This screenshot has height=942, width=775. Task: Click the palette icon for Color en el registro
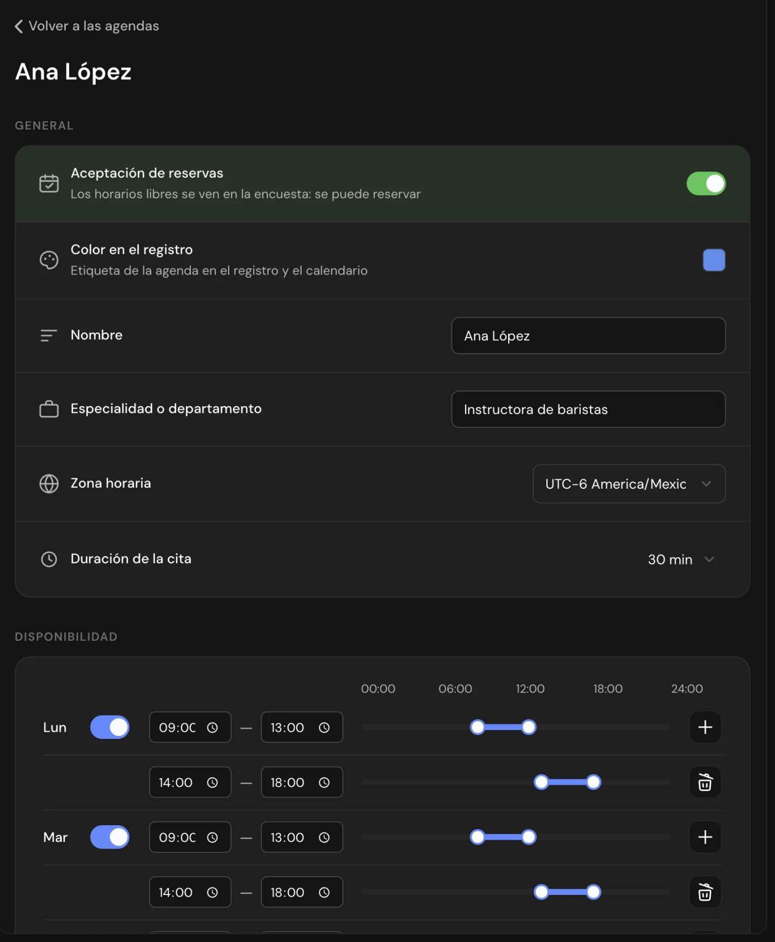coord(49,260)
